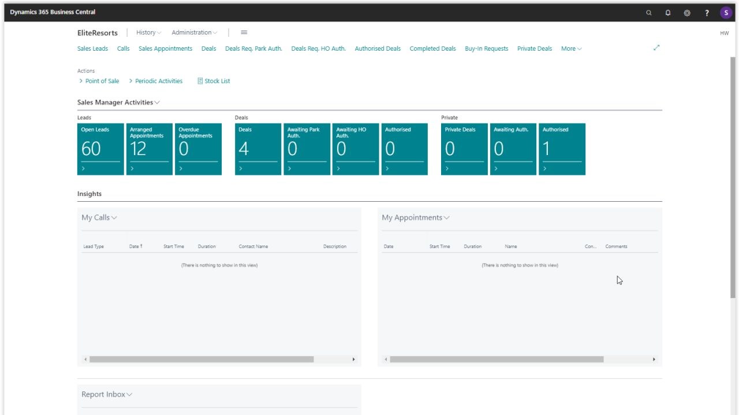Image resolution: width=739 pixels, height=415 pixels.
Task: Click My Appointments scroll right arrow
Action: tap(654, 360)
